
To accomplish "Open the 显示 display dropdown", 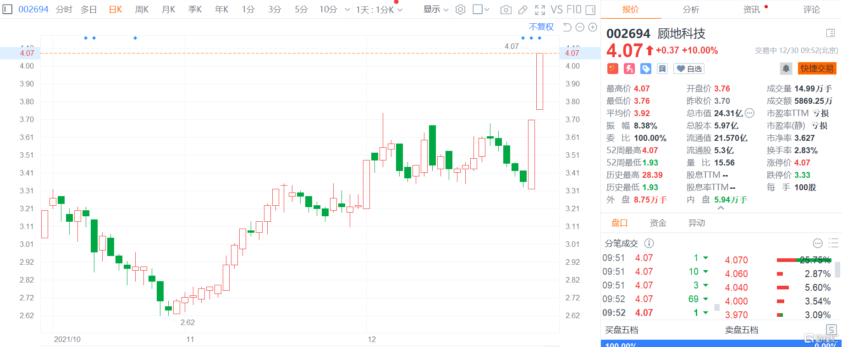I will point(435,10).
